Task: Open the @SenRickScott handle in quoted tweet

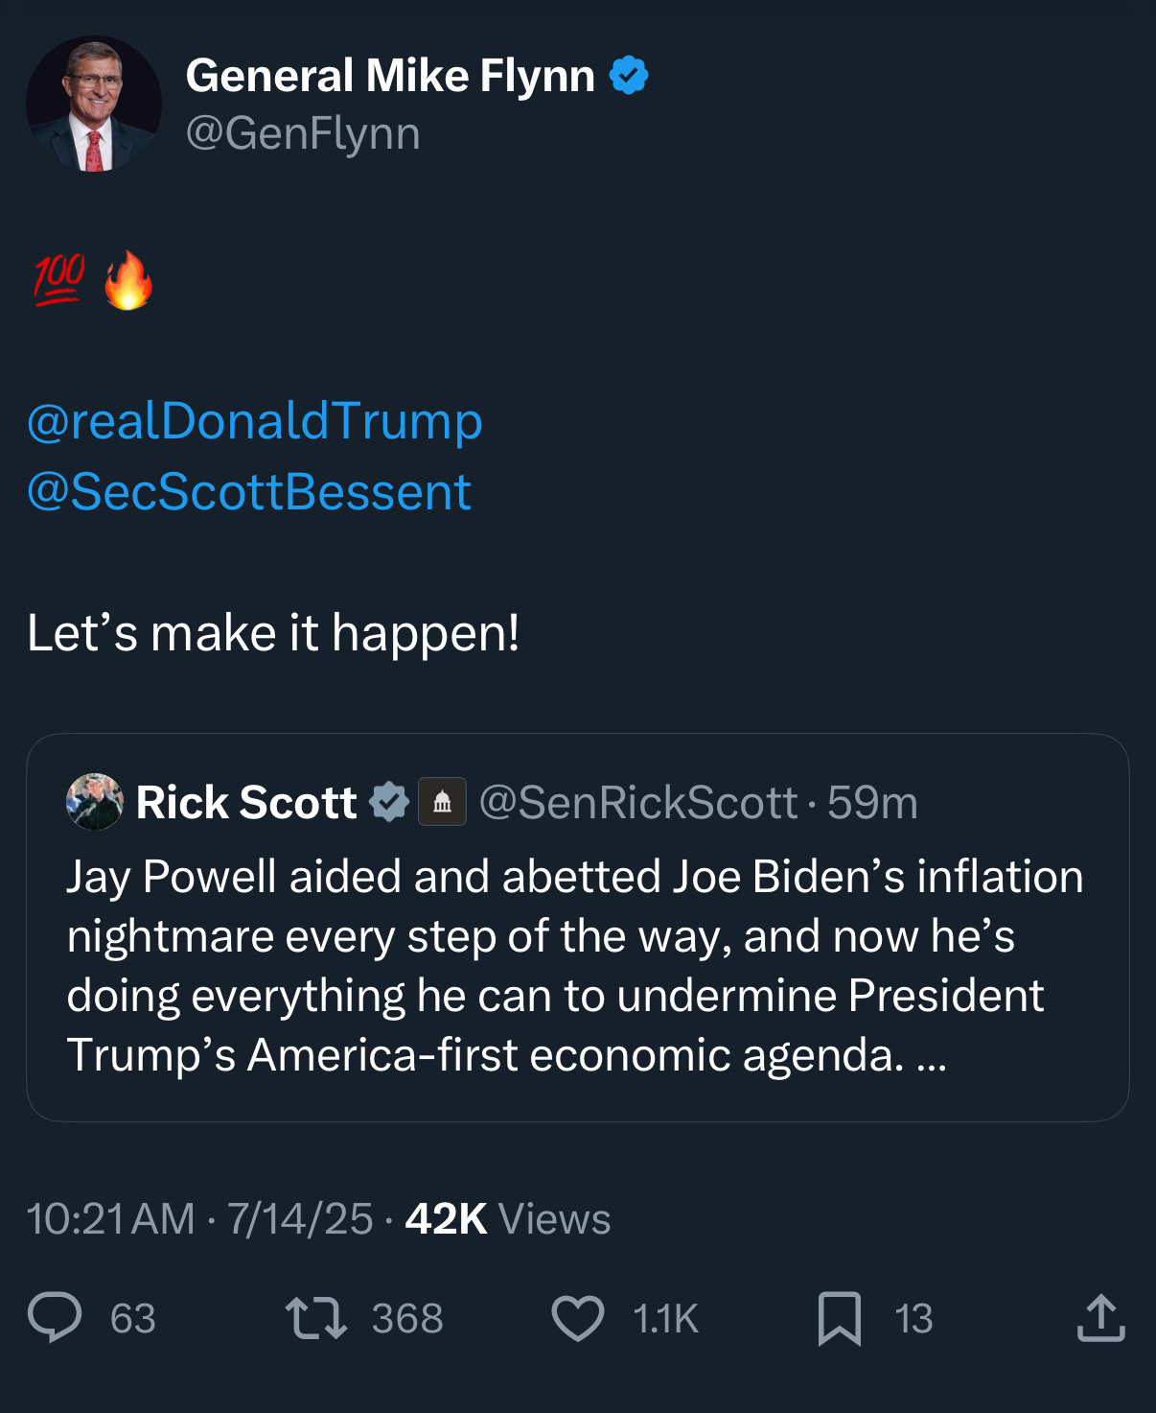Action: pyautogui.click(x=638, y=802)
